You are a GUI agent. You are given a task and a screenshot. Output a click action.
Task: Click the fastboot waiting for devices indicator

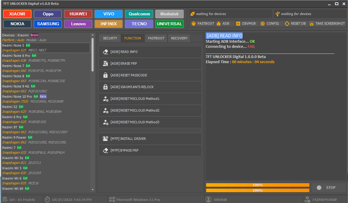(230, 14)
